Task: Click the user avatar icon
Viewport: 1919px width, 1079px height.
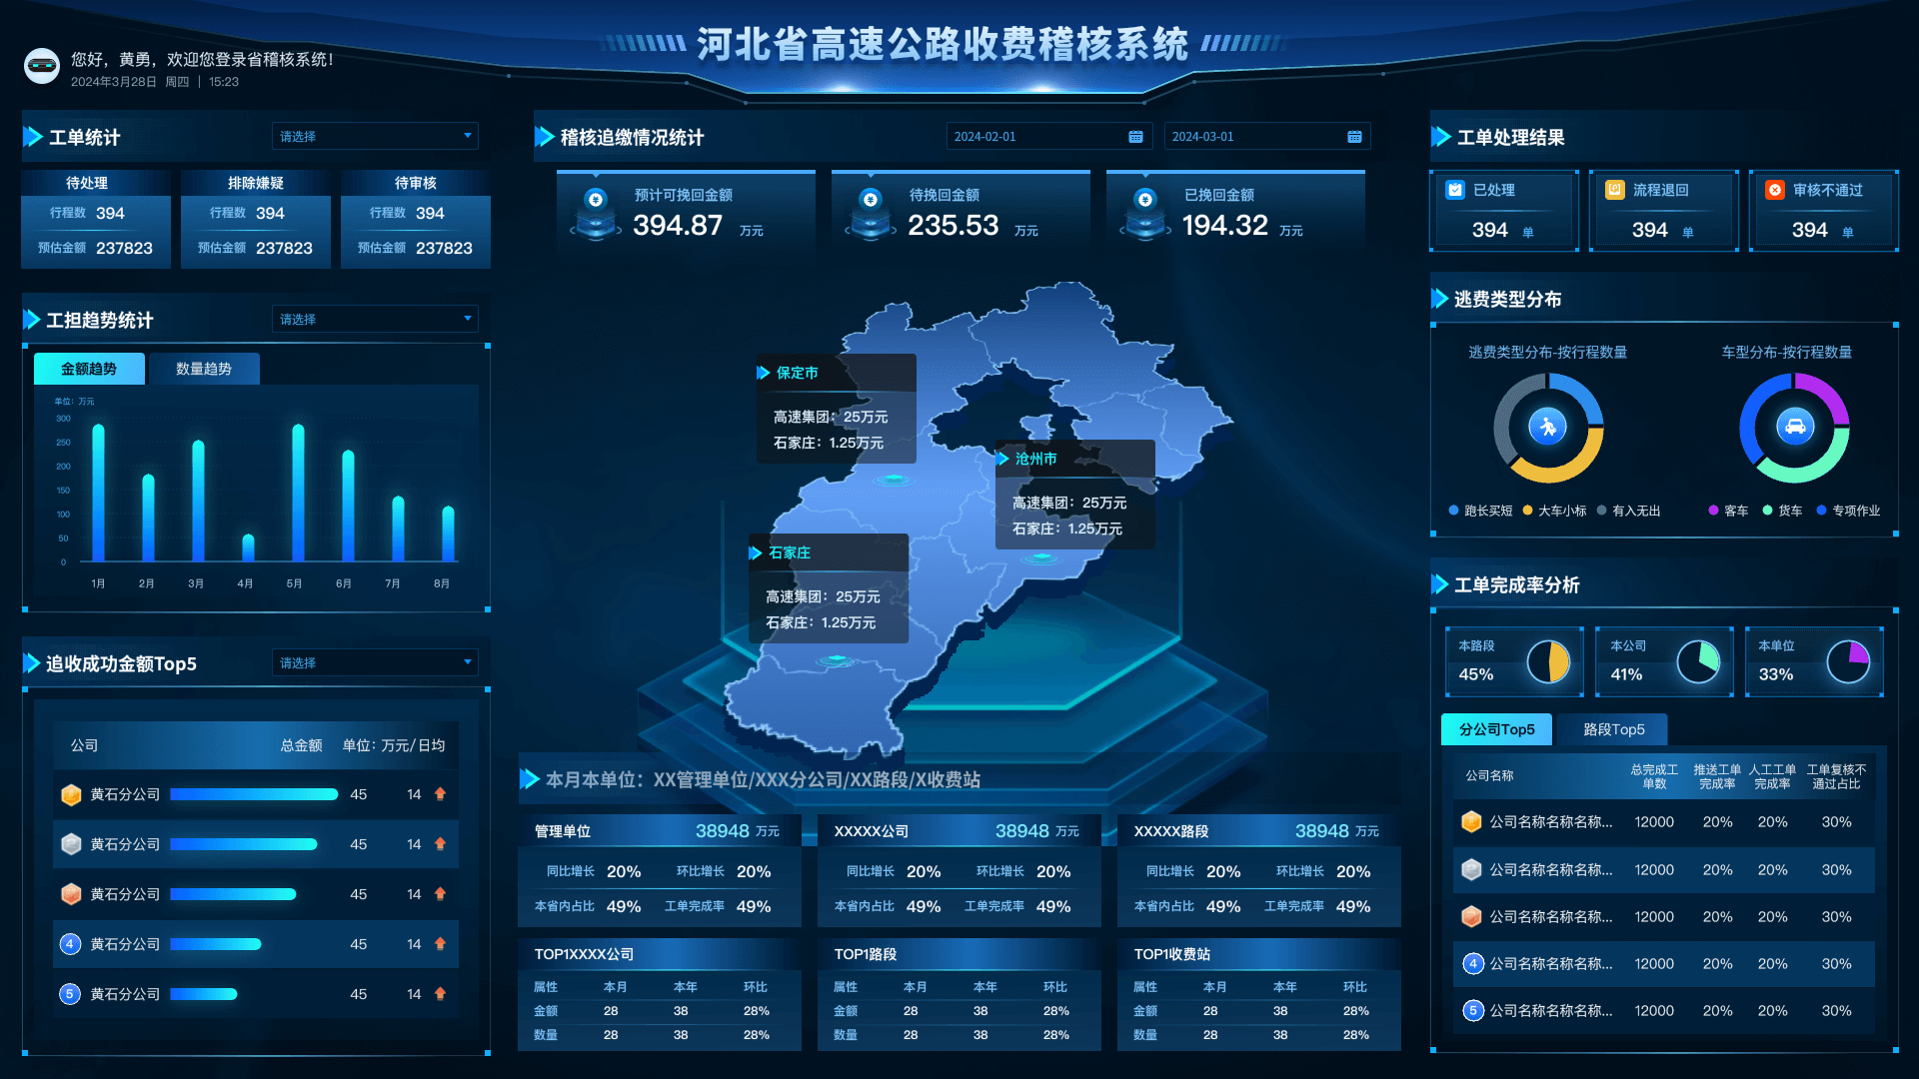Action: click(x=42, y=66)
